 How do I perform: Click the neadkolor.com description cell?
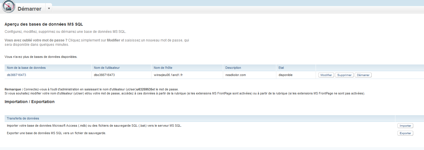236,75
